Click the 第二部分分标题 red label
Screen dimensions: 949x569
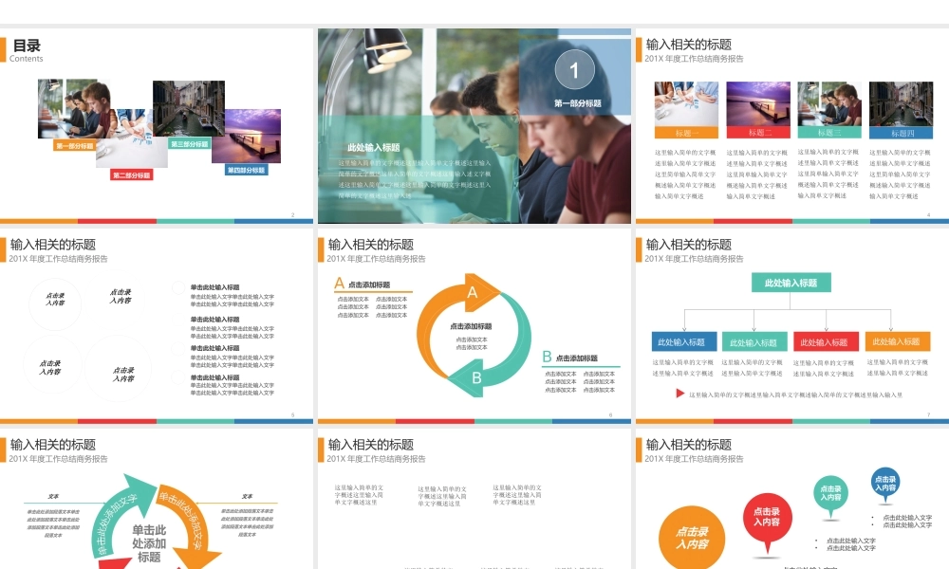tap(132, 174)
